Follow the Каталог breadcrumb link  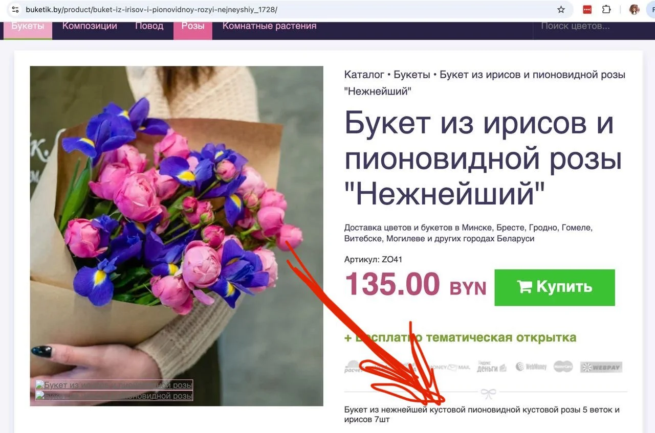click(364, 75)
